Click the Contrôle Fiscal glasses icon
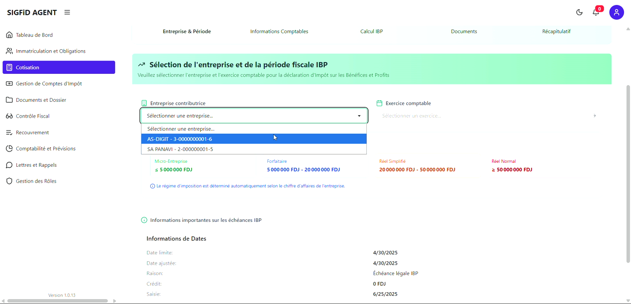 tap(9, 116)
